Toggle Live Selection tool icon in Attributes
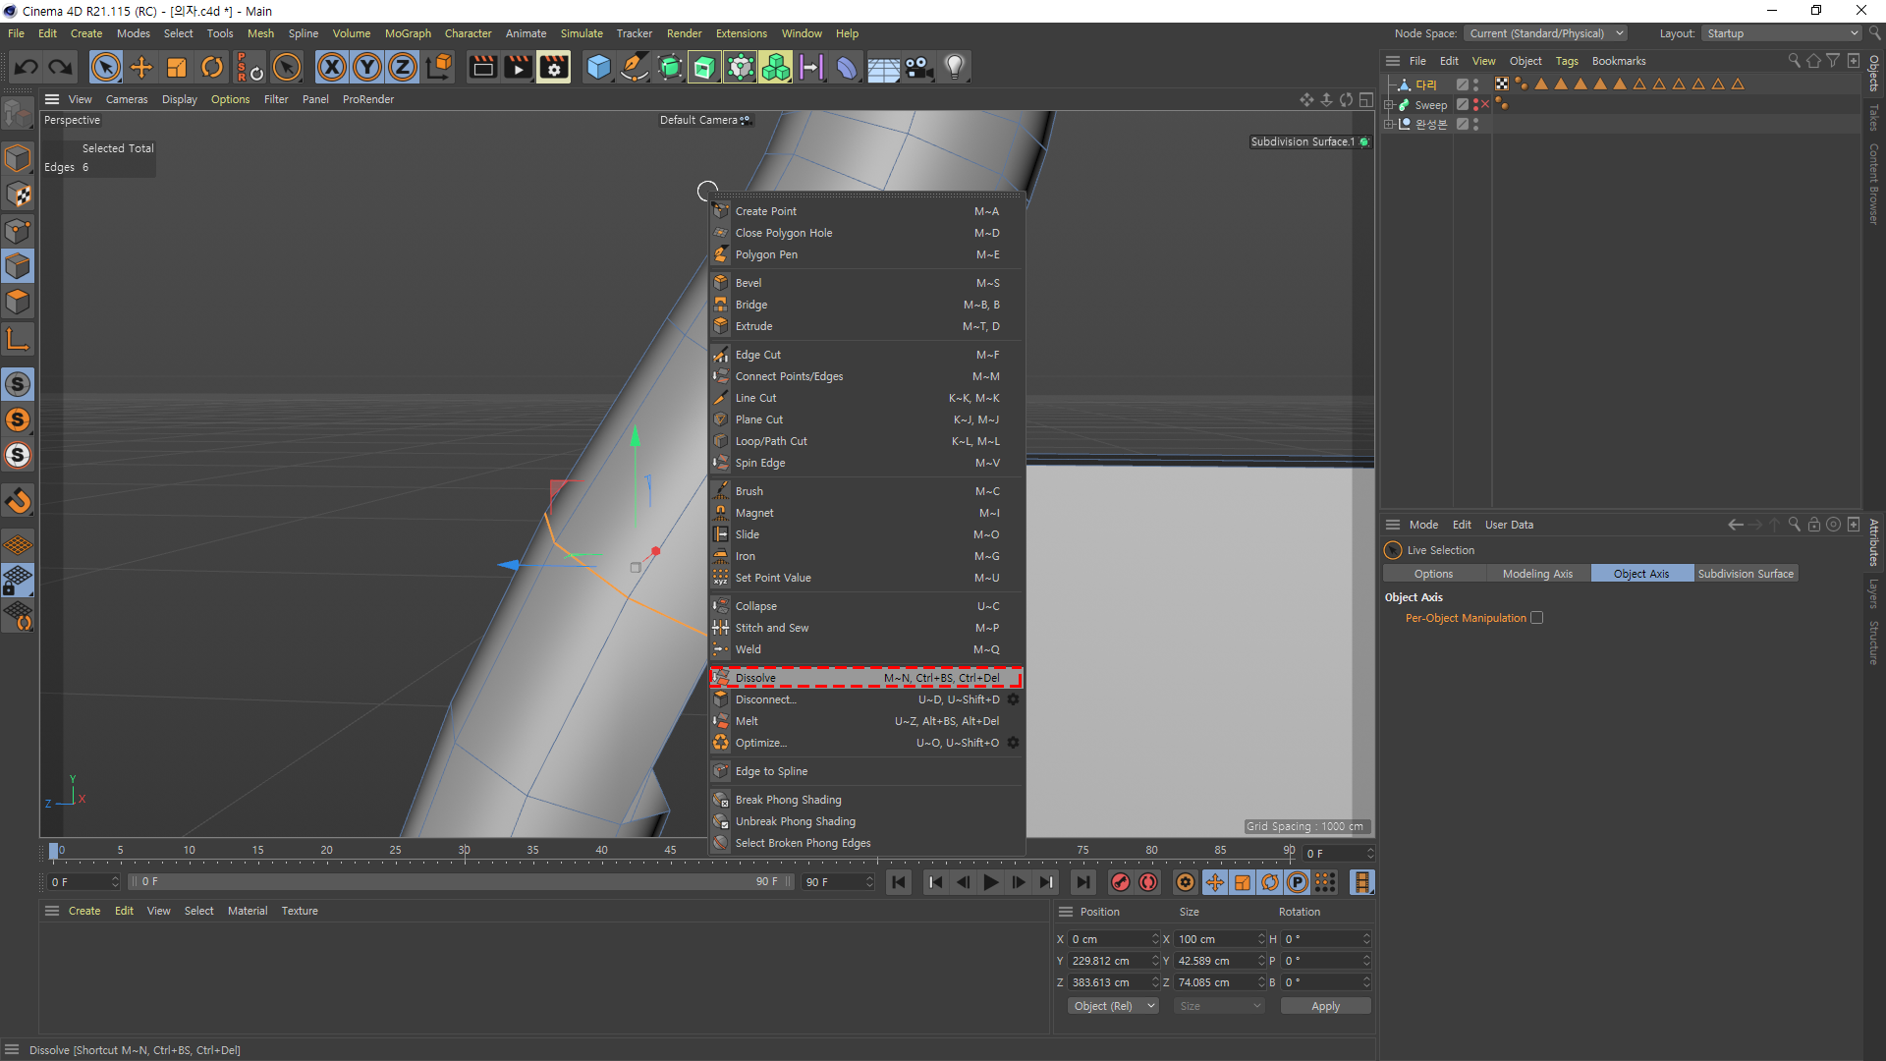This screenshot has height=1061, width=1886. (1393, 550)
